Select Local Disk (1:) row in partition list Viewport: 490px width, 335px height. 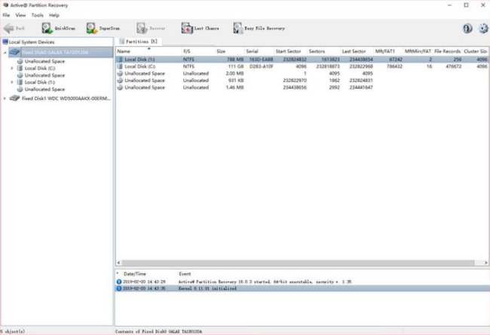[302, 59]
